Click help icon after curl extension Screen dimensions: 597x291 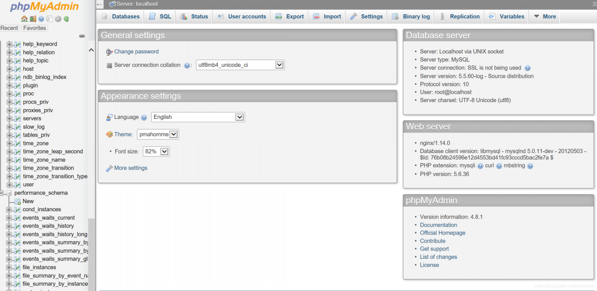[x=499, y=166]
